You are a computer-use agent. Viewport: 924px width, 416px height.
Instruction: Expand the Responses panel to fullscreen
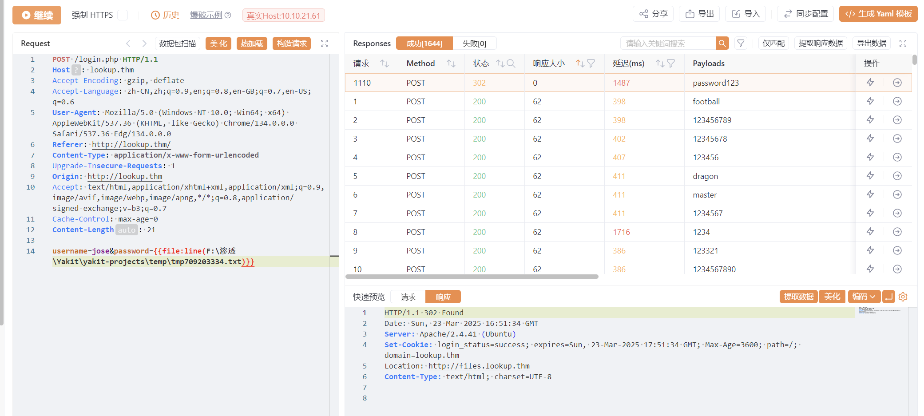903,44
